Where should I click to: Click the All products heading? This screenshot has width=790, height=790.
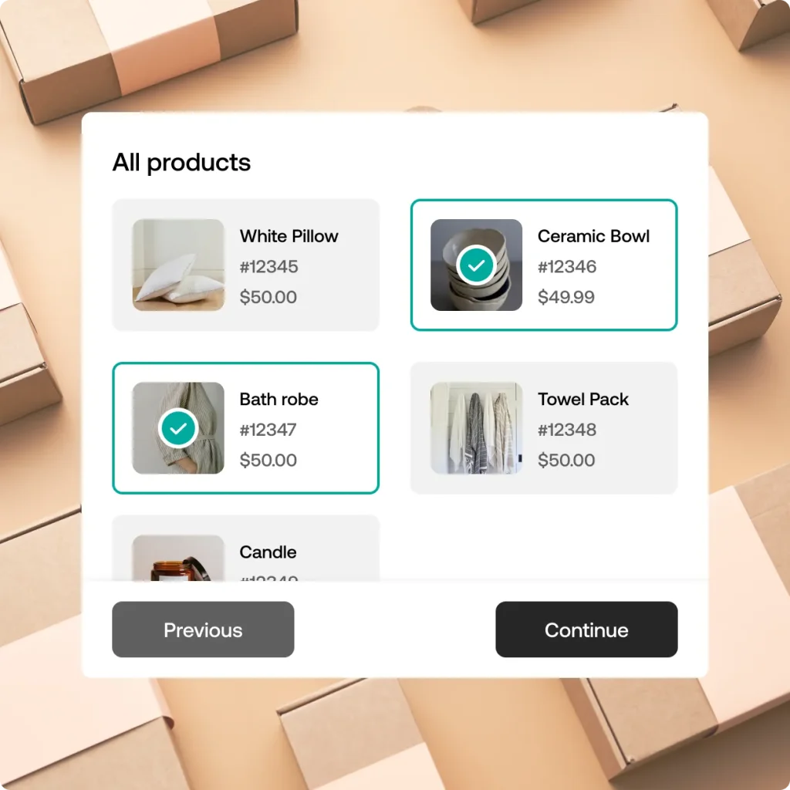coord(181,163)
